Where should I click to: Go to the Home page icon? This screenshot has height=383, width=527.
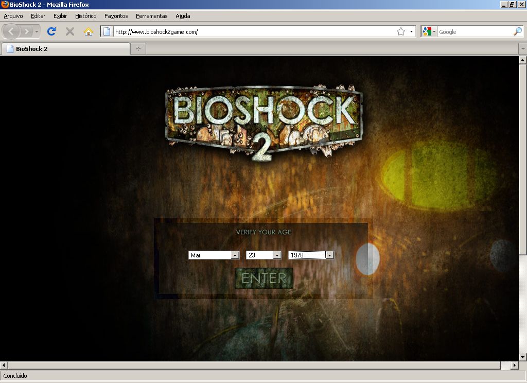pyautogui.click(x=89, y=32)
